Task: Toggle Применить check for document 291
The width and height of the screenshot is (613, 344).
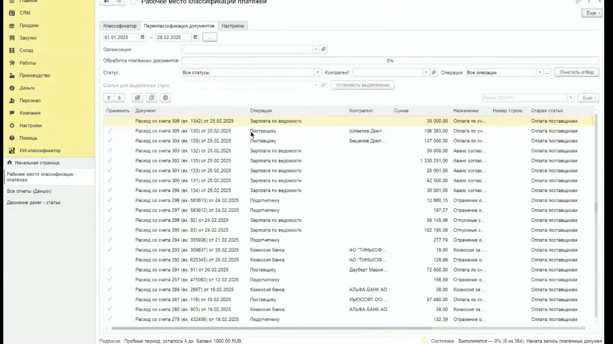Action: click(x=110, y=269)
